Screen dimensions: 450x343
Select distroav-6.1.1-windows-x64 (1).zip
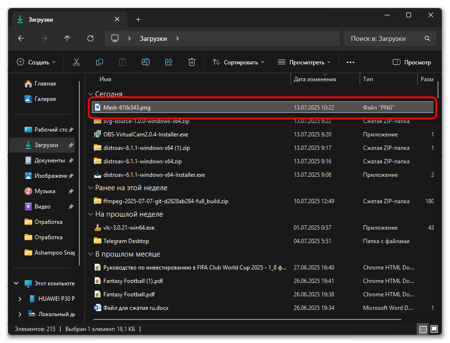point(262,147)
